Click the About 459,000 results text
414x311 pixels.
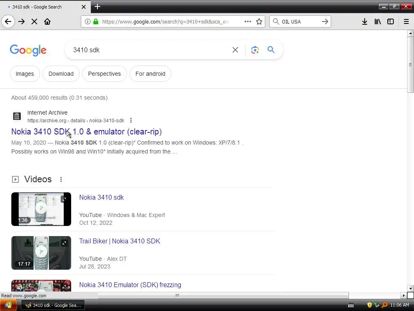pos(59,98)
